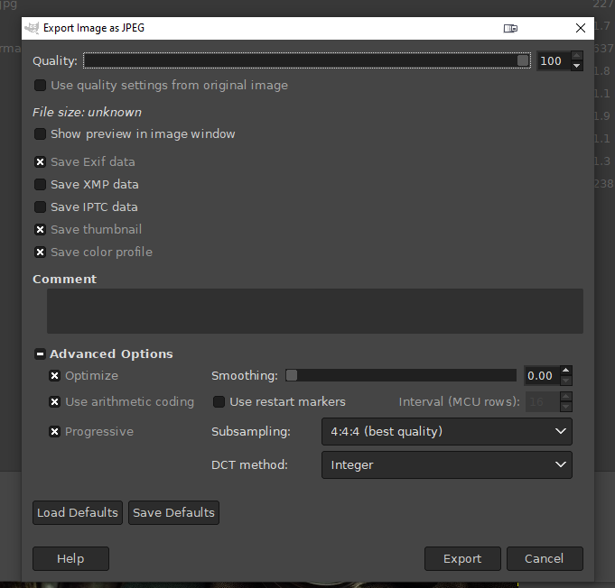Open the DCT method dropdown
Viewport: 615px width, 588px height.
coord(446,464)
